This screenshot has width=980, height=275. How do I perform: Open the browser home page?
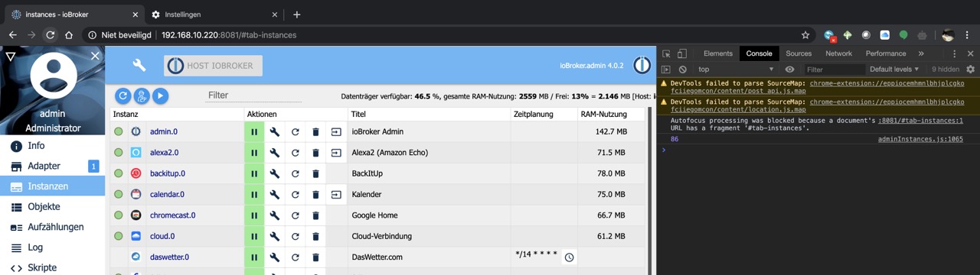[69, 35]
